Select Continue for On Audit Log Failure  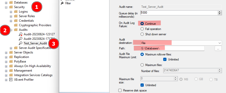click(142, 24)
